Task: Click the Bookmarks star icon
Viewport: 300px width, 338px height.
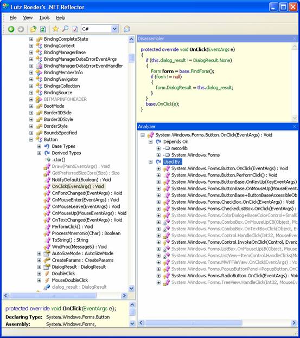Action: [55, 29]
